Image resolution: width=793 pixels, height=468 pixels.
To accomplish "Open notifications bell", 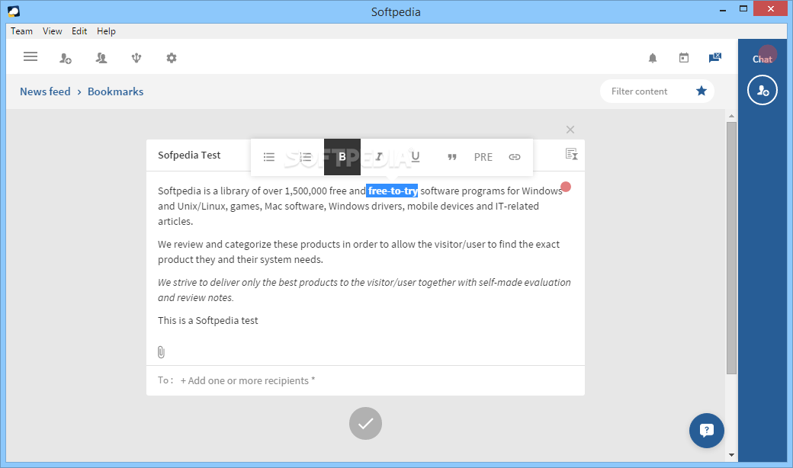I will 653,58.
